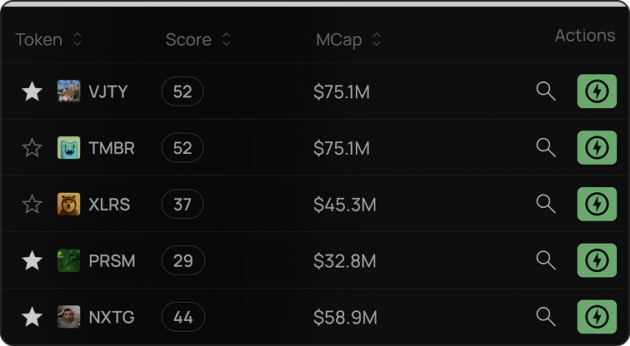This screenshot has height=346, width=630.
Task: Star the XLRS token
Action: point(32,204)
